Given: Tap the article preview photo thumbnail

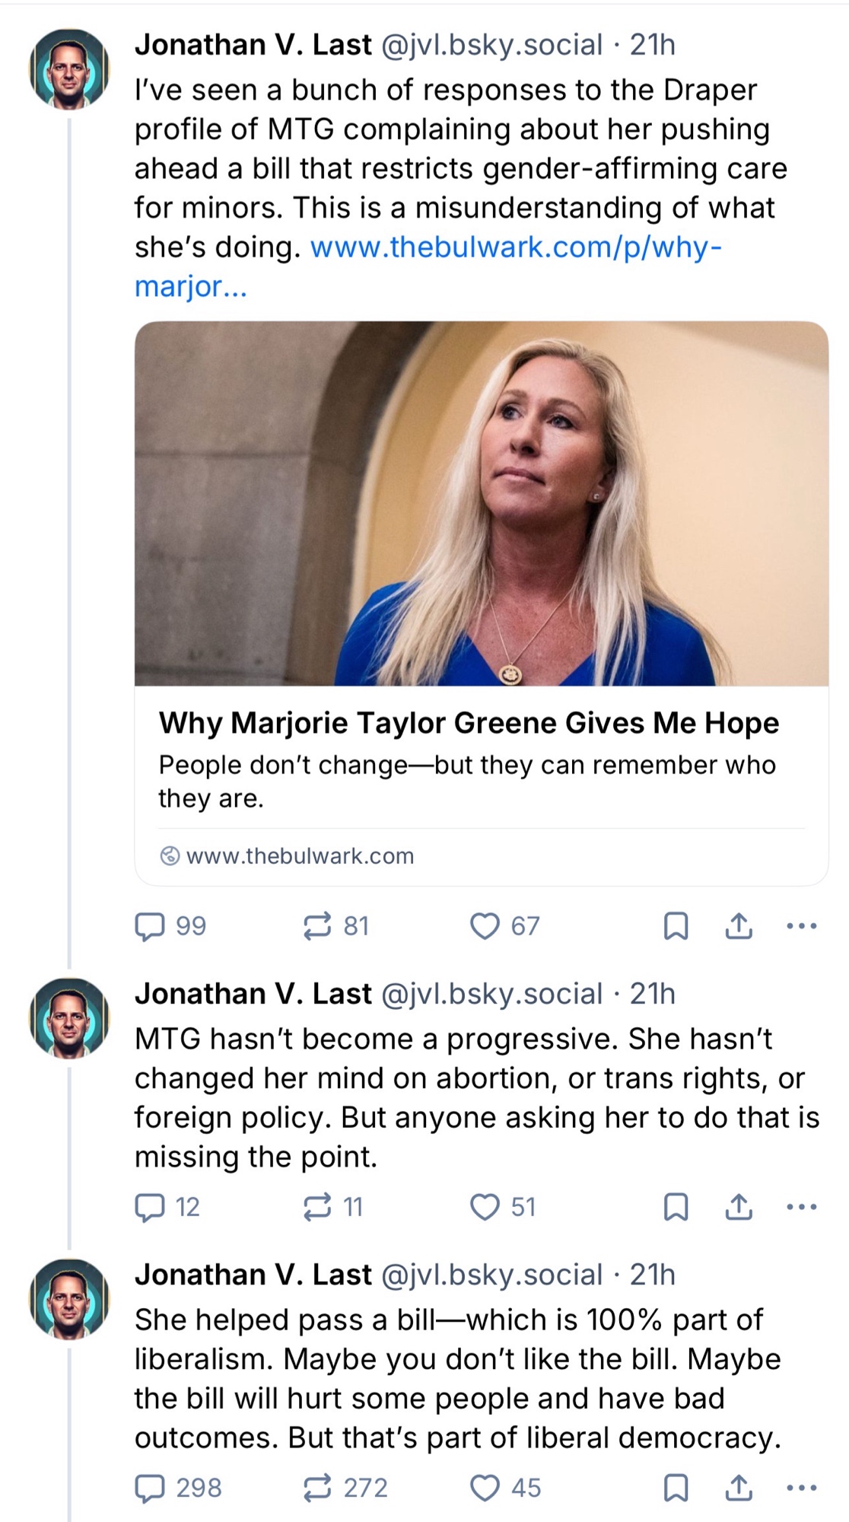Looking at the screenshot, I should pyautogui.click(x=481, y=504).
